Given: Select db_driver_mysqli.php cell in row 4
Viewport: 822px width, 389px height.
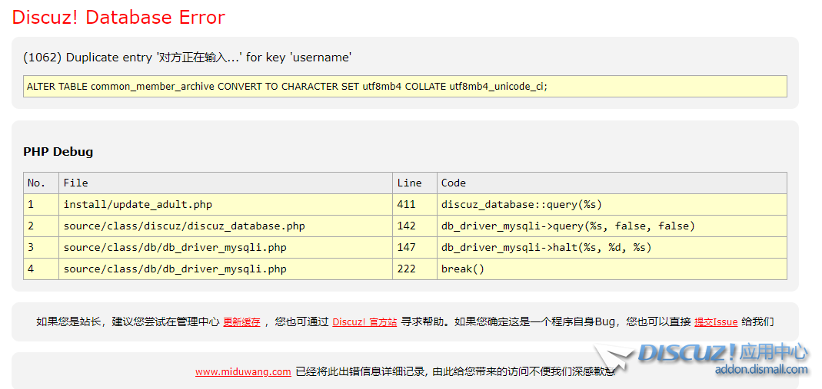Looking at the screenshot, I should pos(226,269).
